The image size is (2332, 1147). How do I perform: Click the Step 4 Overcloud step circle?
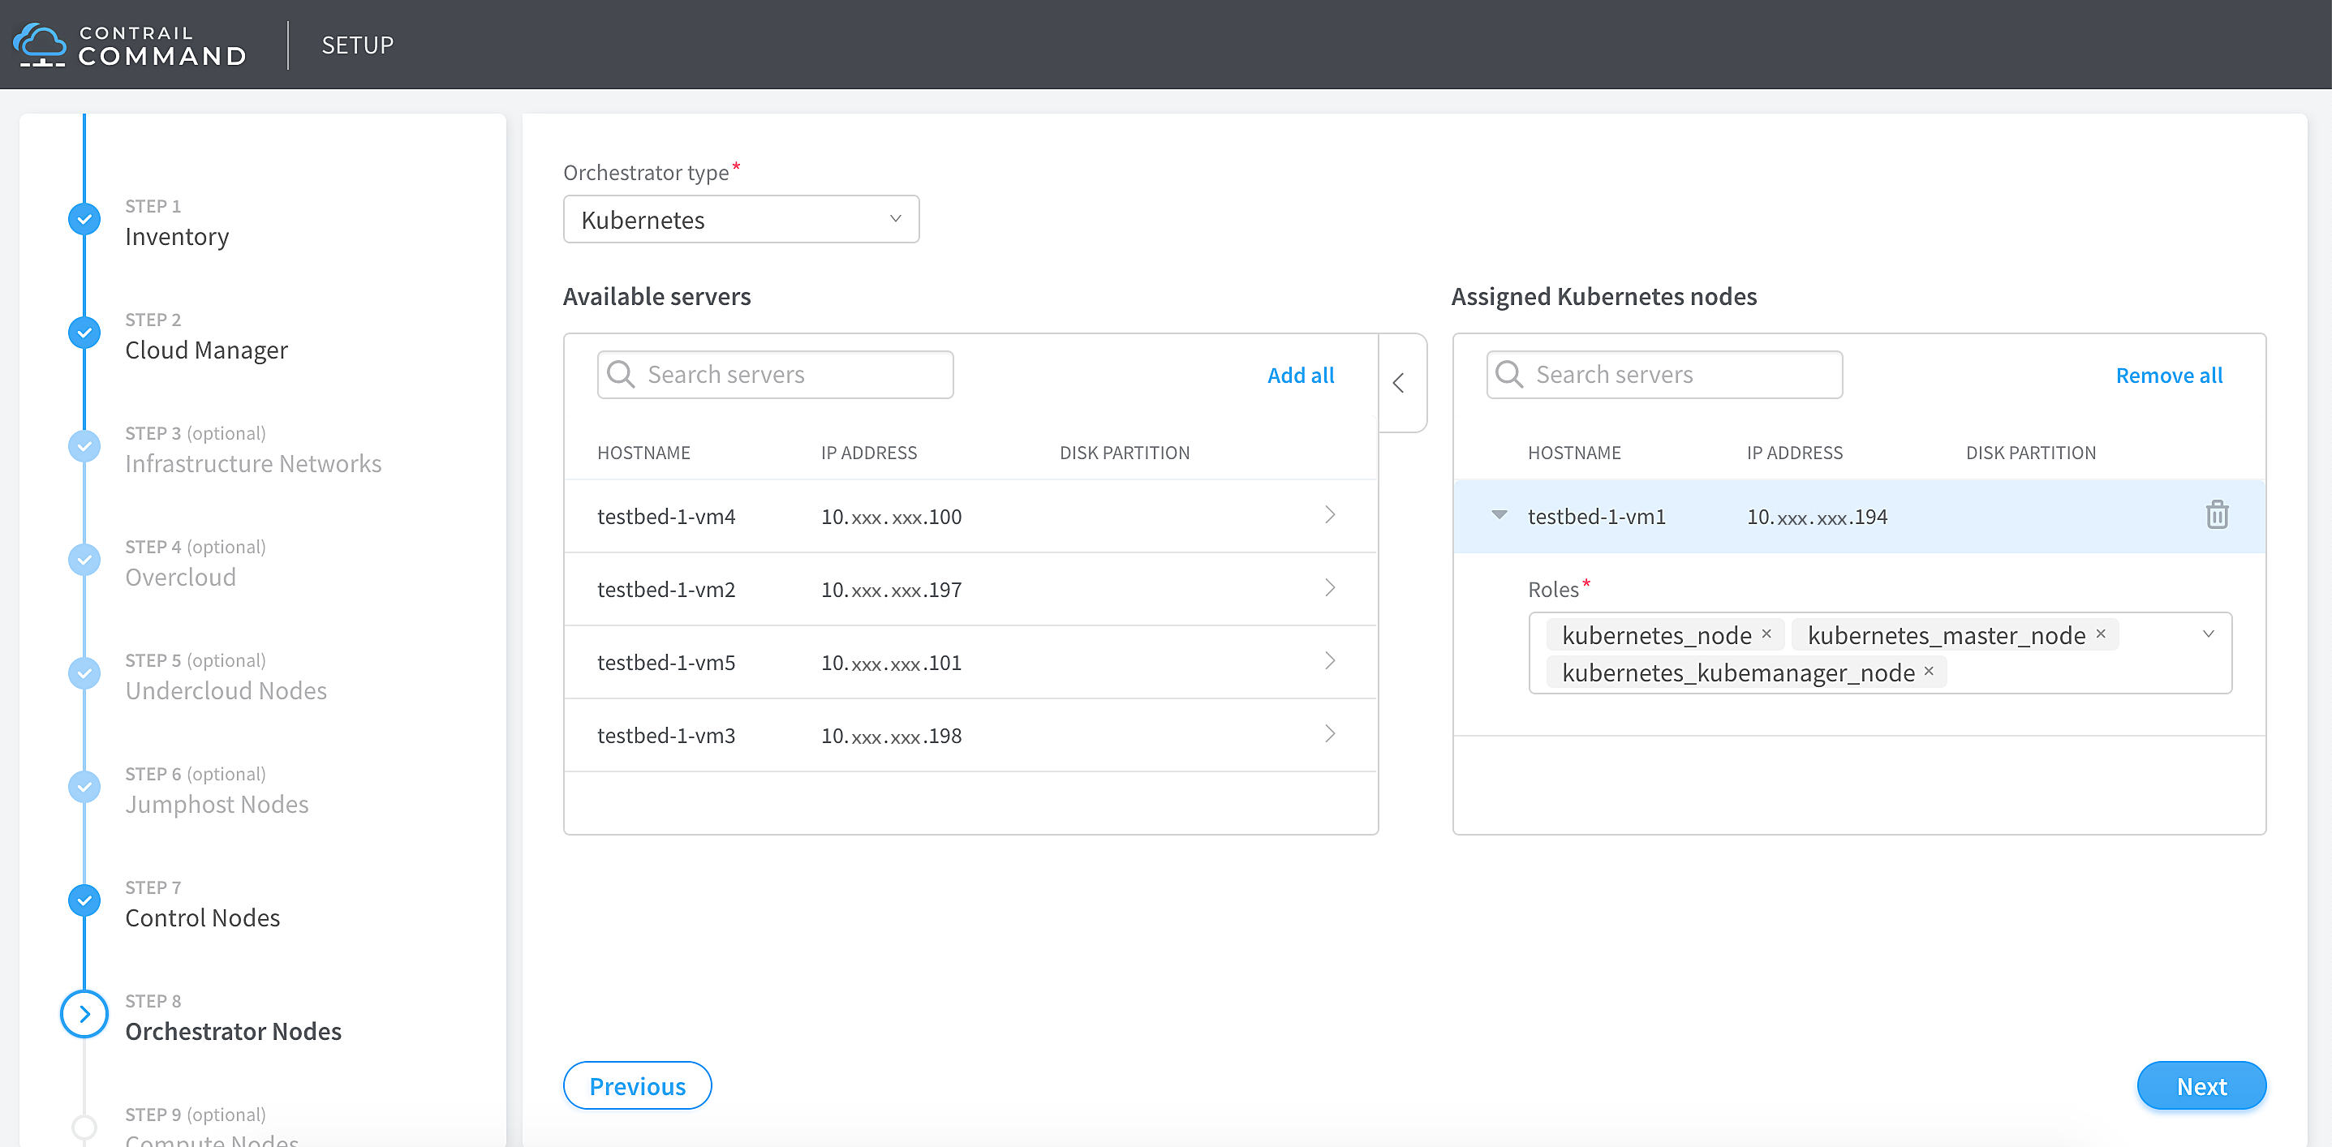84,560
